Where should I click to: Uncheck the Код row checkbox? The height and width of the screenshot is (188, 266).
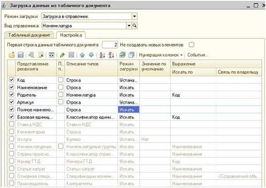click(x=12, y=80)
